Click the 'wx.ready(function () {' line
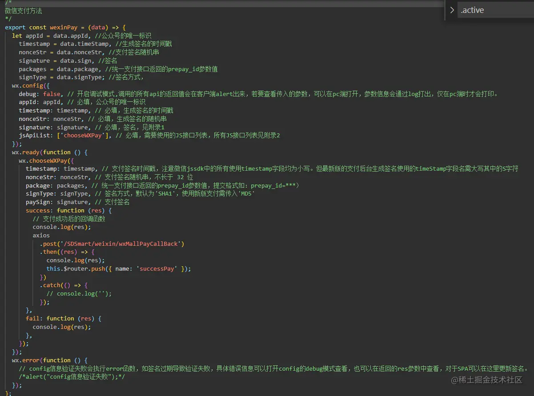This screenshot has height=396, width=534. point(49,152)
